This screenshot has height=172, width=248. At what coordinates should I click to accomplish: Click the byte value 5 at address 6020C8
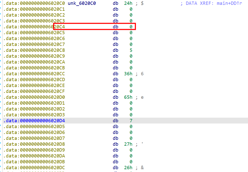coord(131,50)
